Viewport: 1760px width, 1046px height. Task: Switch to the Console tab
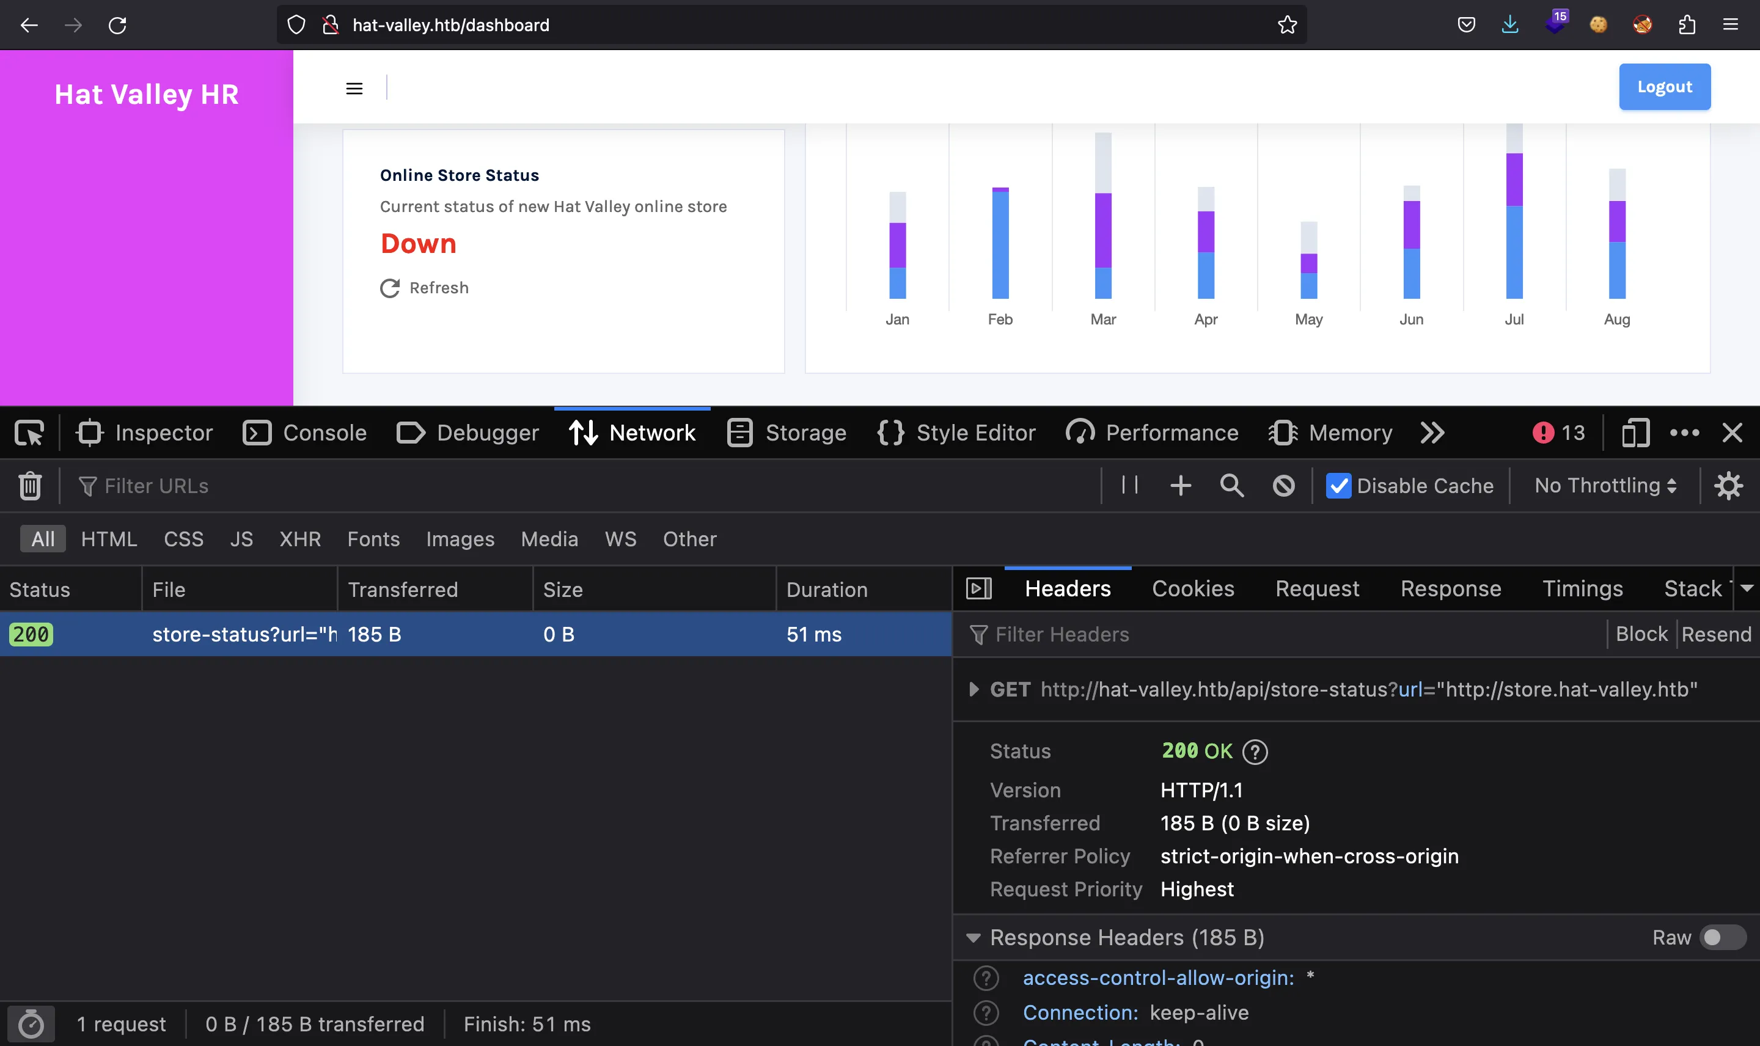[304, 432]
